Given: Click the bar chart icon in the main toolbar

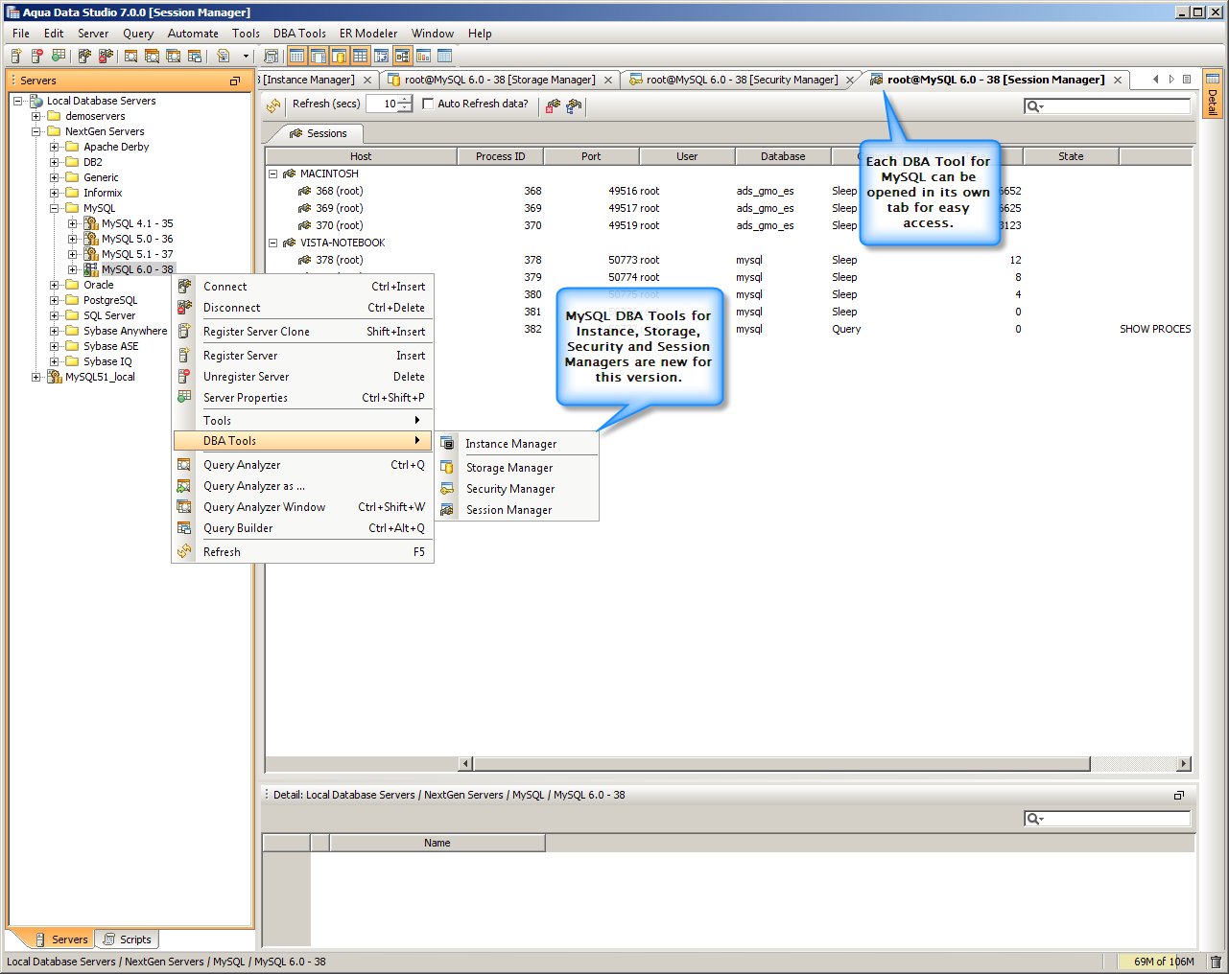Looking at the screenshot, I should pos(423,56).
